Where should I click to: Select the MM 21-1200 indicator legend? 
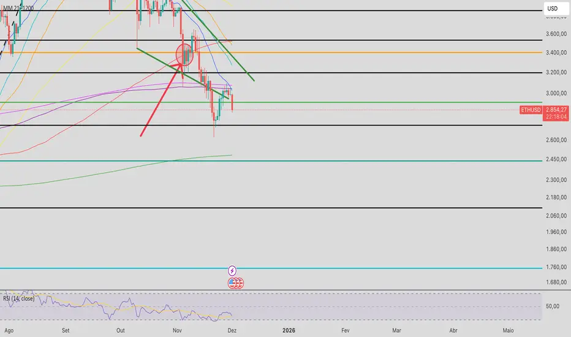[18, 8]
